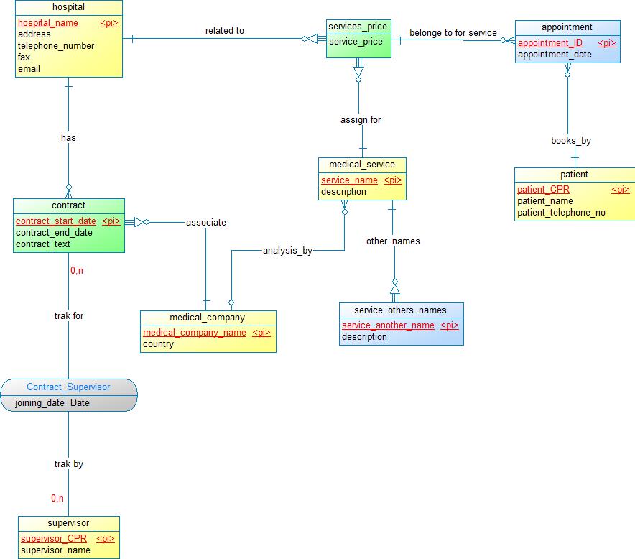Image resolution: width=635 pixels, height=559 pixels.
Task: Select the services_price entity header
Action: tap(358, 27)
